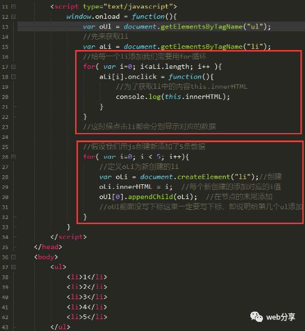Viewport: 305px width, 331px height.
Task: Click the opening <ul> tag on line 37
Action: tap(58, 267)
